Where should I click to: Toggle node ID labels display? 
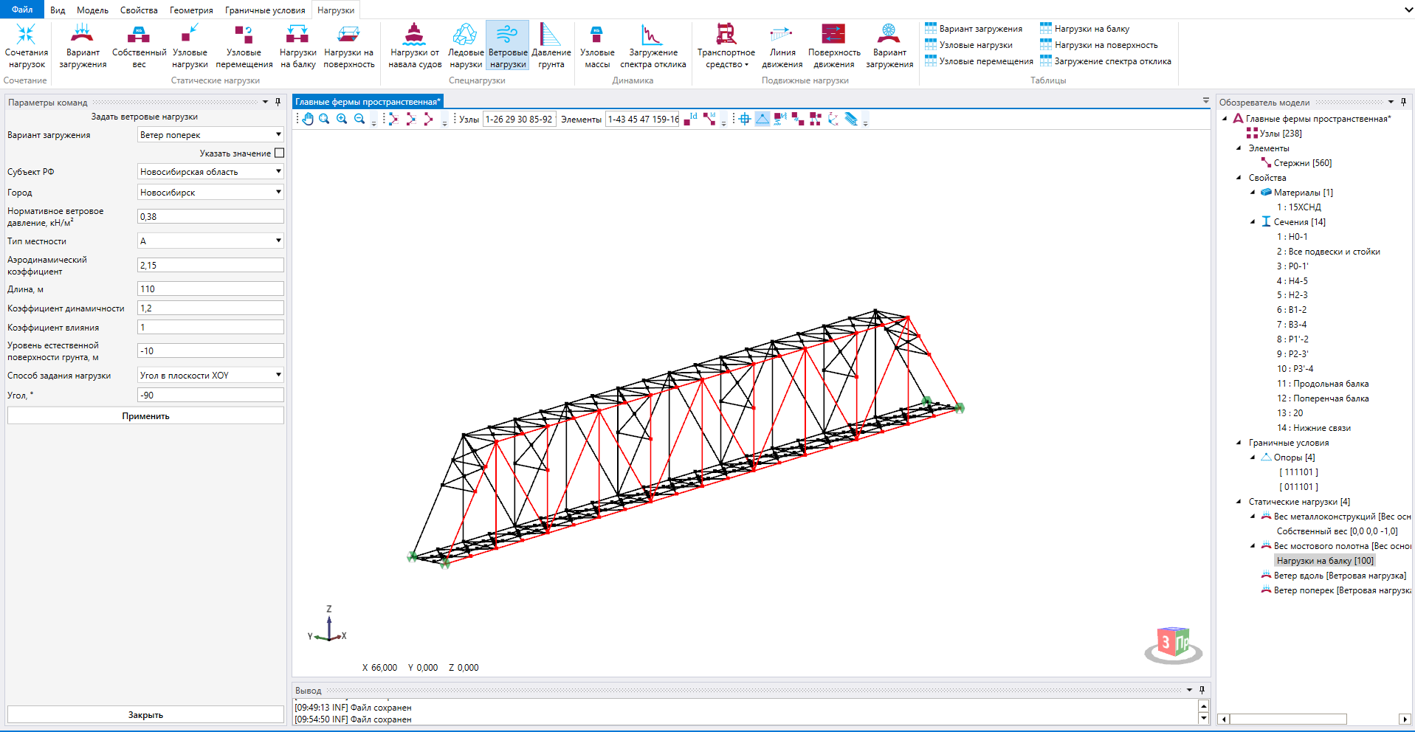tap(690, 119)
